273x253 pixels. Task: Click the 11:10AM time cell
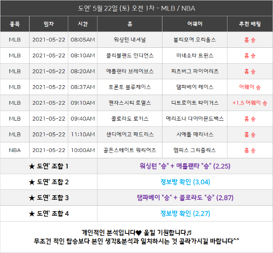click(x=83, y=134)
